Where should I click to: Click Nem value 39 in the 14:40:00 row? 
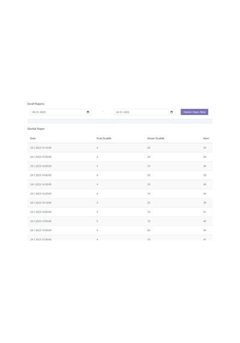pos(205,175)
